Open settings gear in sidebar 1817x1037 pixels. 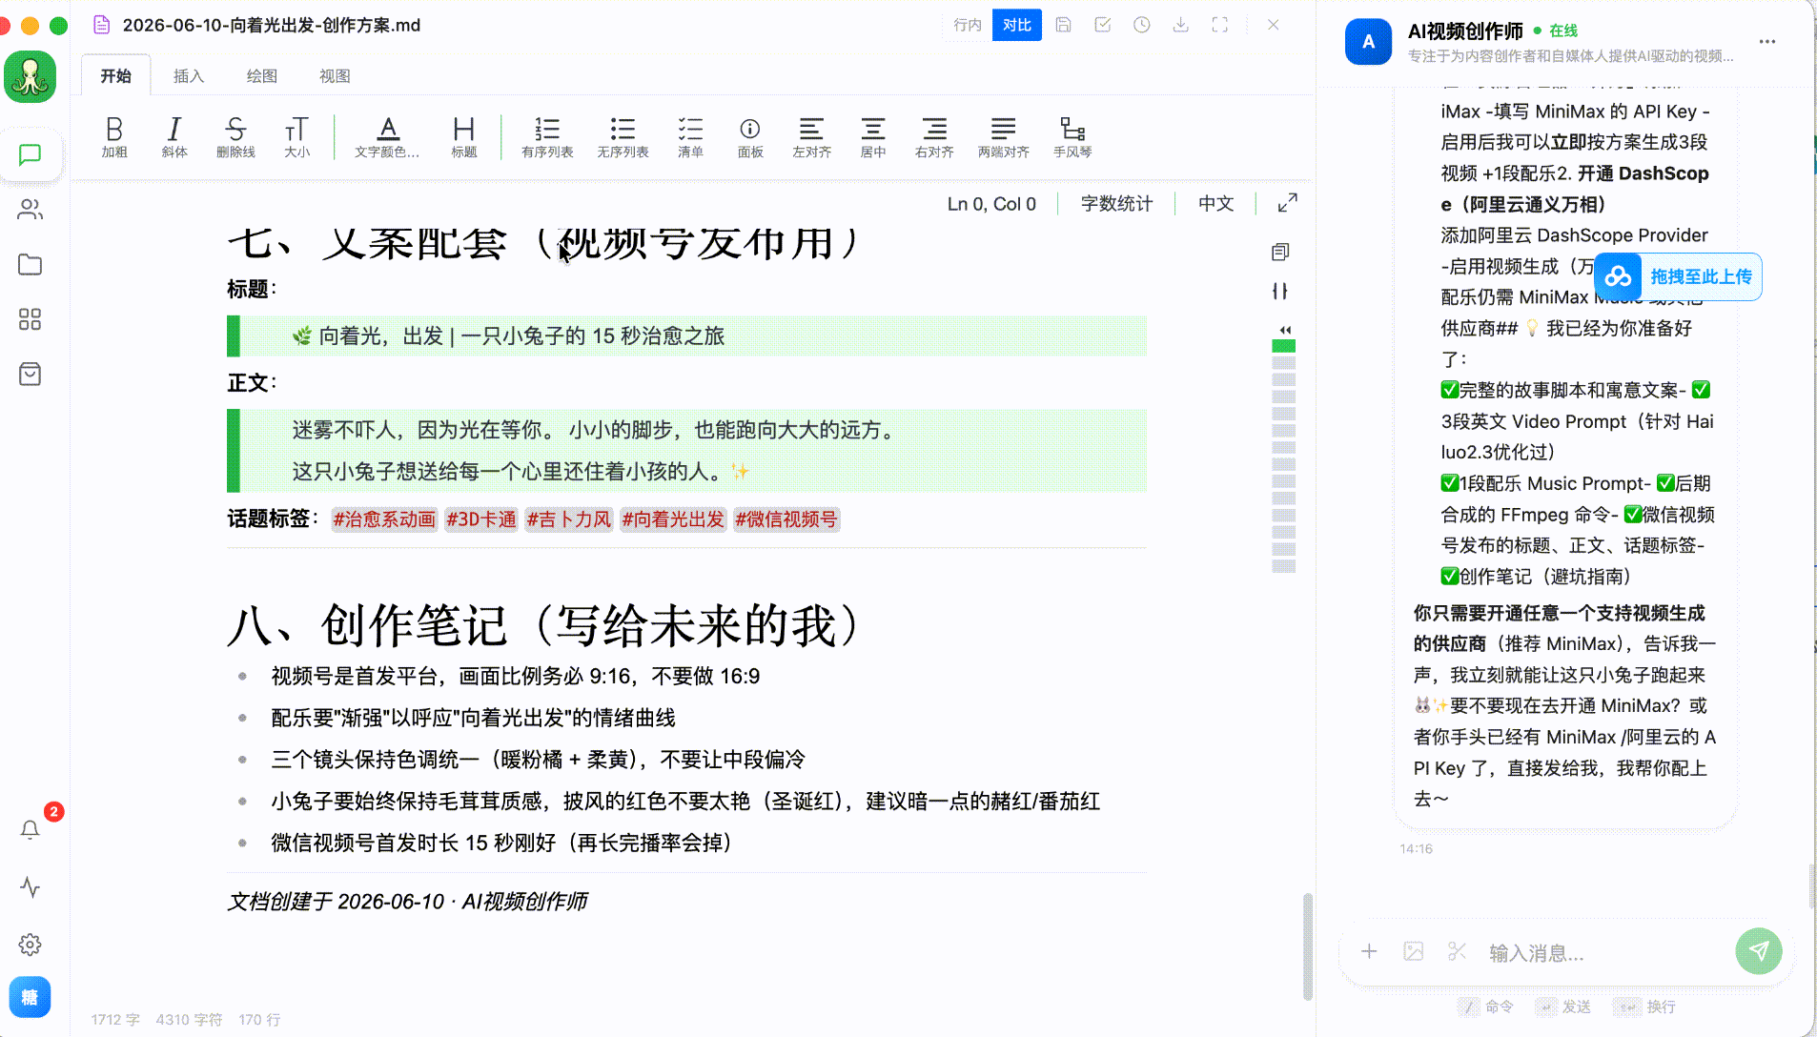pos(31,945)
